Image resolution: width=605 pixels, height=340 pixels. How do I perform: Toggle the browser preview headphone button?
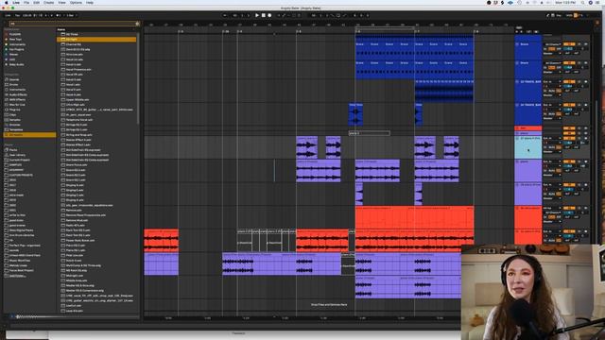tap(12, 316)
